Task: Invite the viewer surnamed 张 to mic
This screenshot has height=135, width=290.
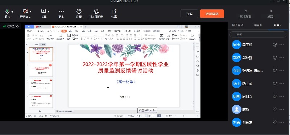Action: [x=275, y=70]
